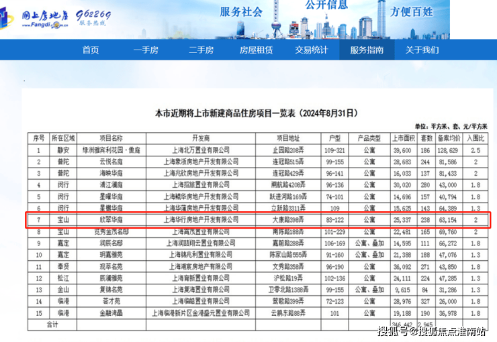Click the 所在区域 column header

[x=63, y=138]
